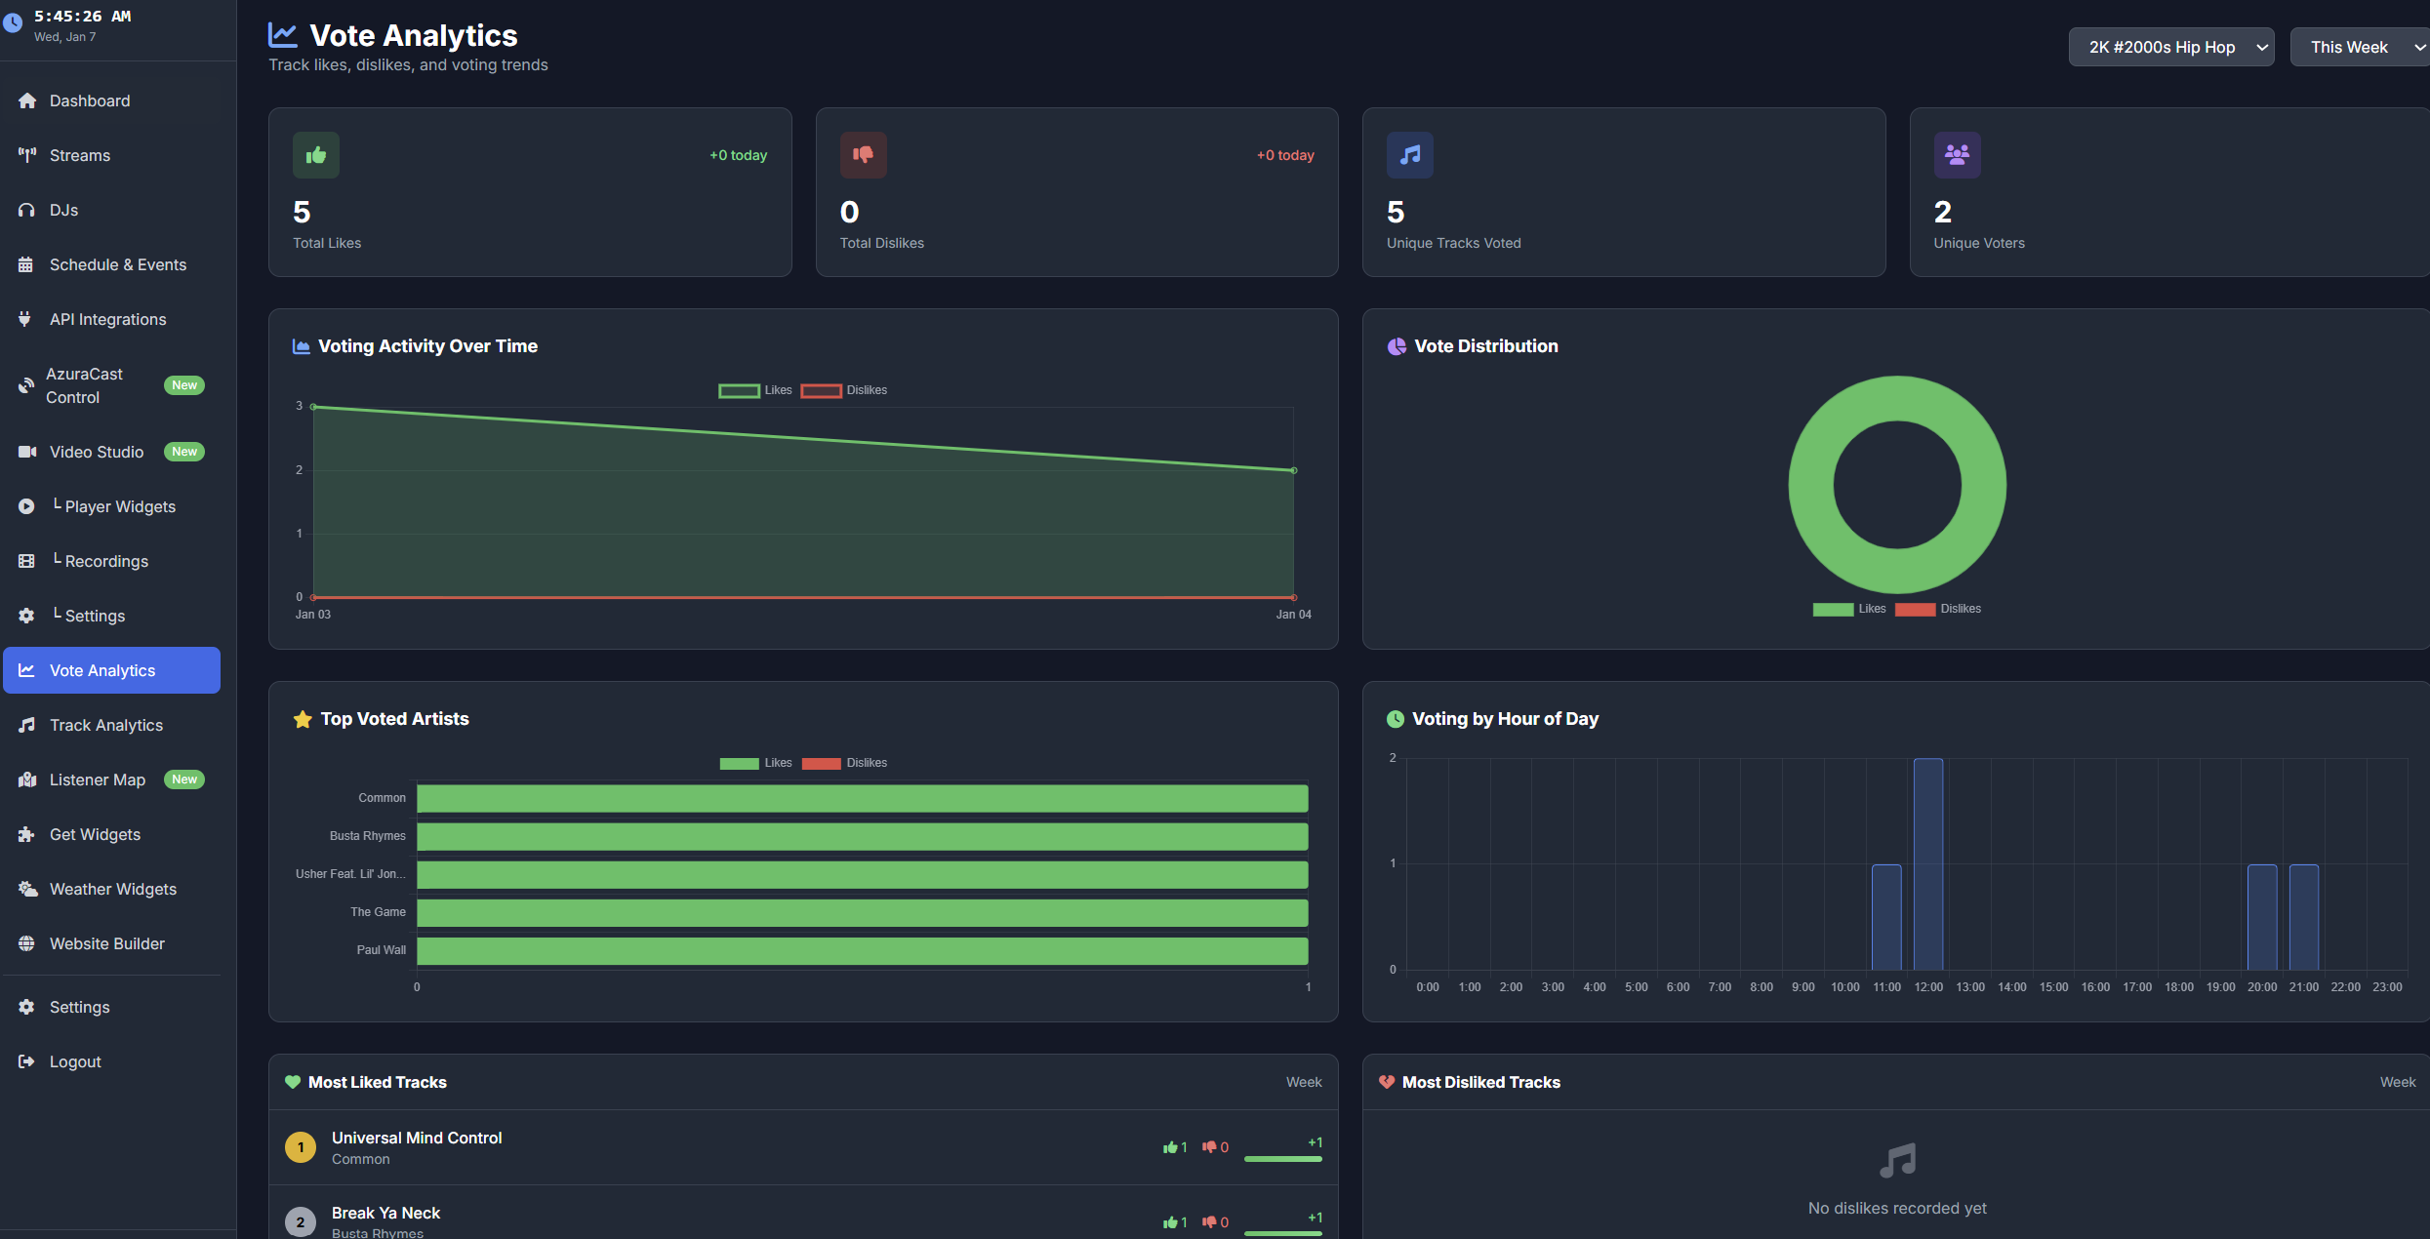Viewport: 2430px width, 1239px height.
Task: Go to Track Analytics in sidebar
Action: [105, 725]
